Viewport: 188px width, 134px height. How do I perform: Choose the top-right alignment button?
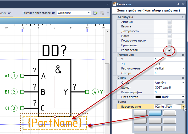(x=169, y=113)
